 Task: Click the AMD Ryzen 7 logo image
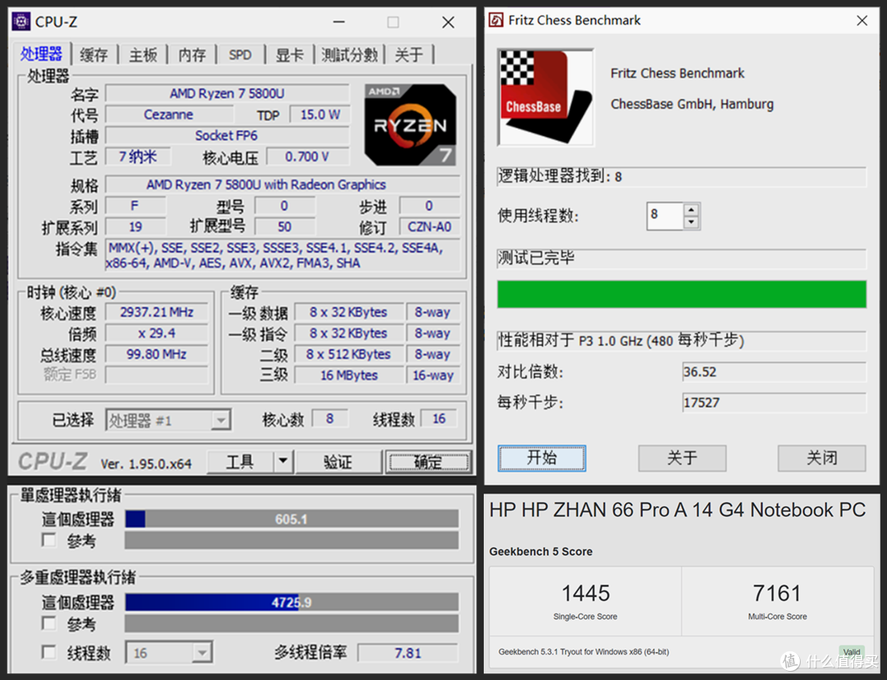pos(411,125)
